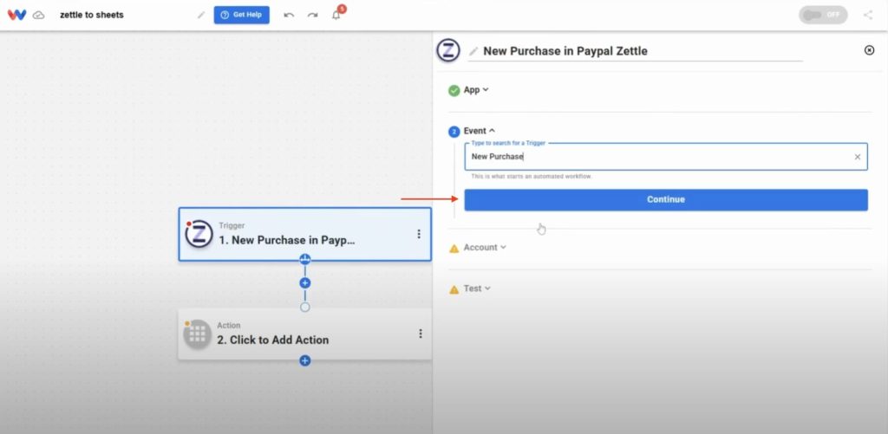
Task: Click the workflow name zettle to sheets
Action: tap(92, 15)
